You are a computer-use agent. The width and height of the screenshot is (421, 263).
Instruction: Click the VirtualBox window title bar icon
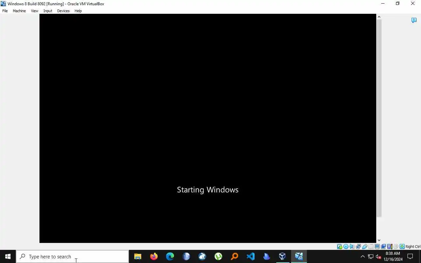pyautogui.click(x=3, y=4)
